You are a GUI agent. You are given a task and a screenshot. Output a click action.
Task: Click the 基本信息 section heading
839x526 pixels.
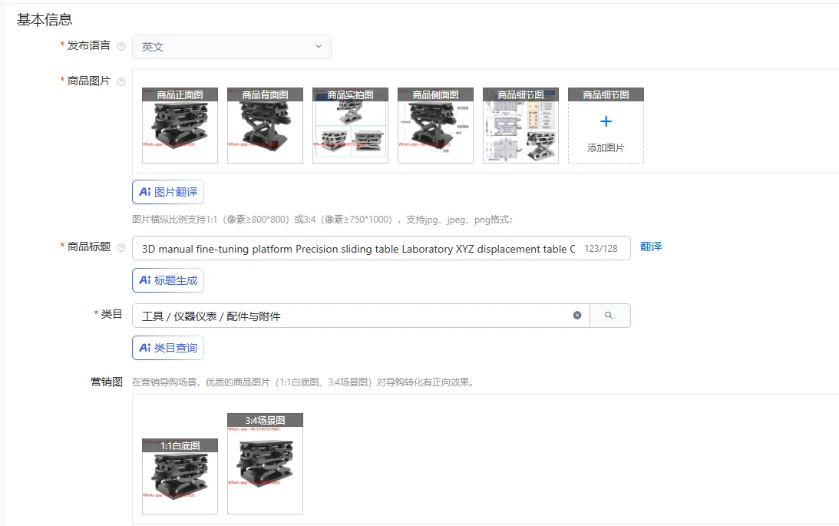pyautogui.click(x=45, y=20)
